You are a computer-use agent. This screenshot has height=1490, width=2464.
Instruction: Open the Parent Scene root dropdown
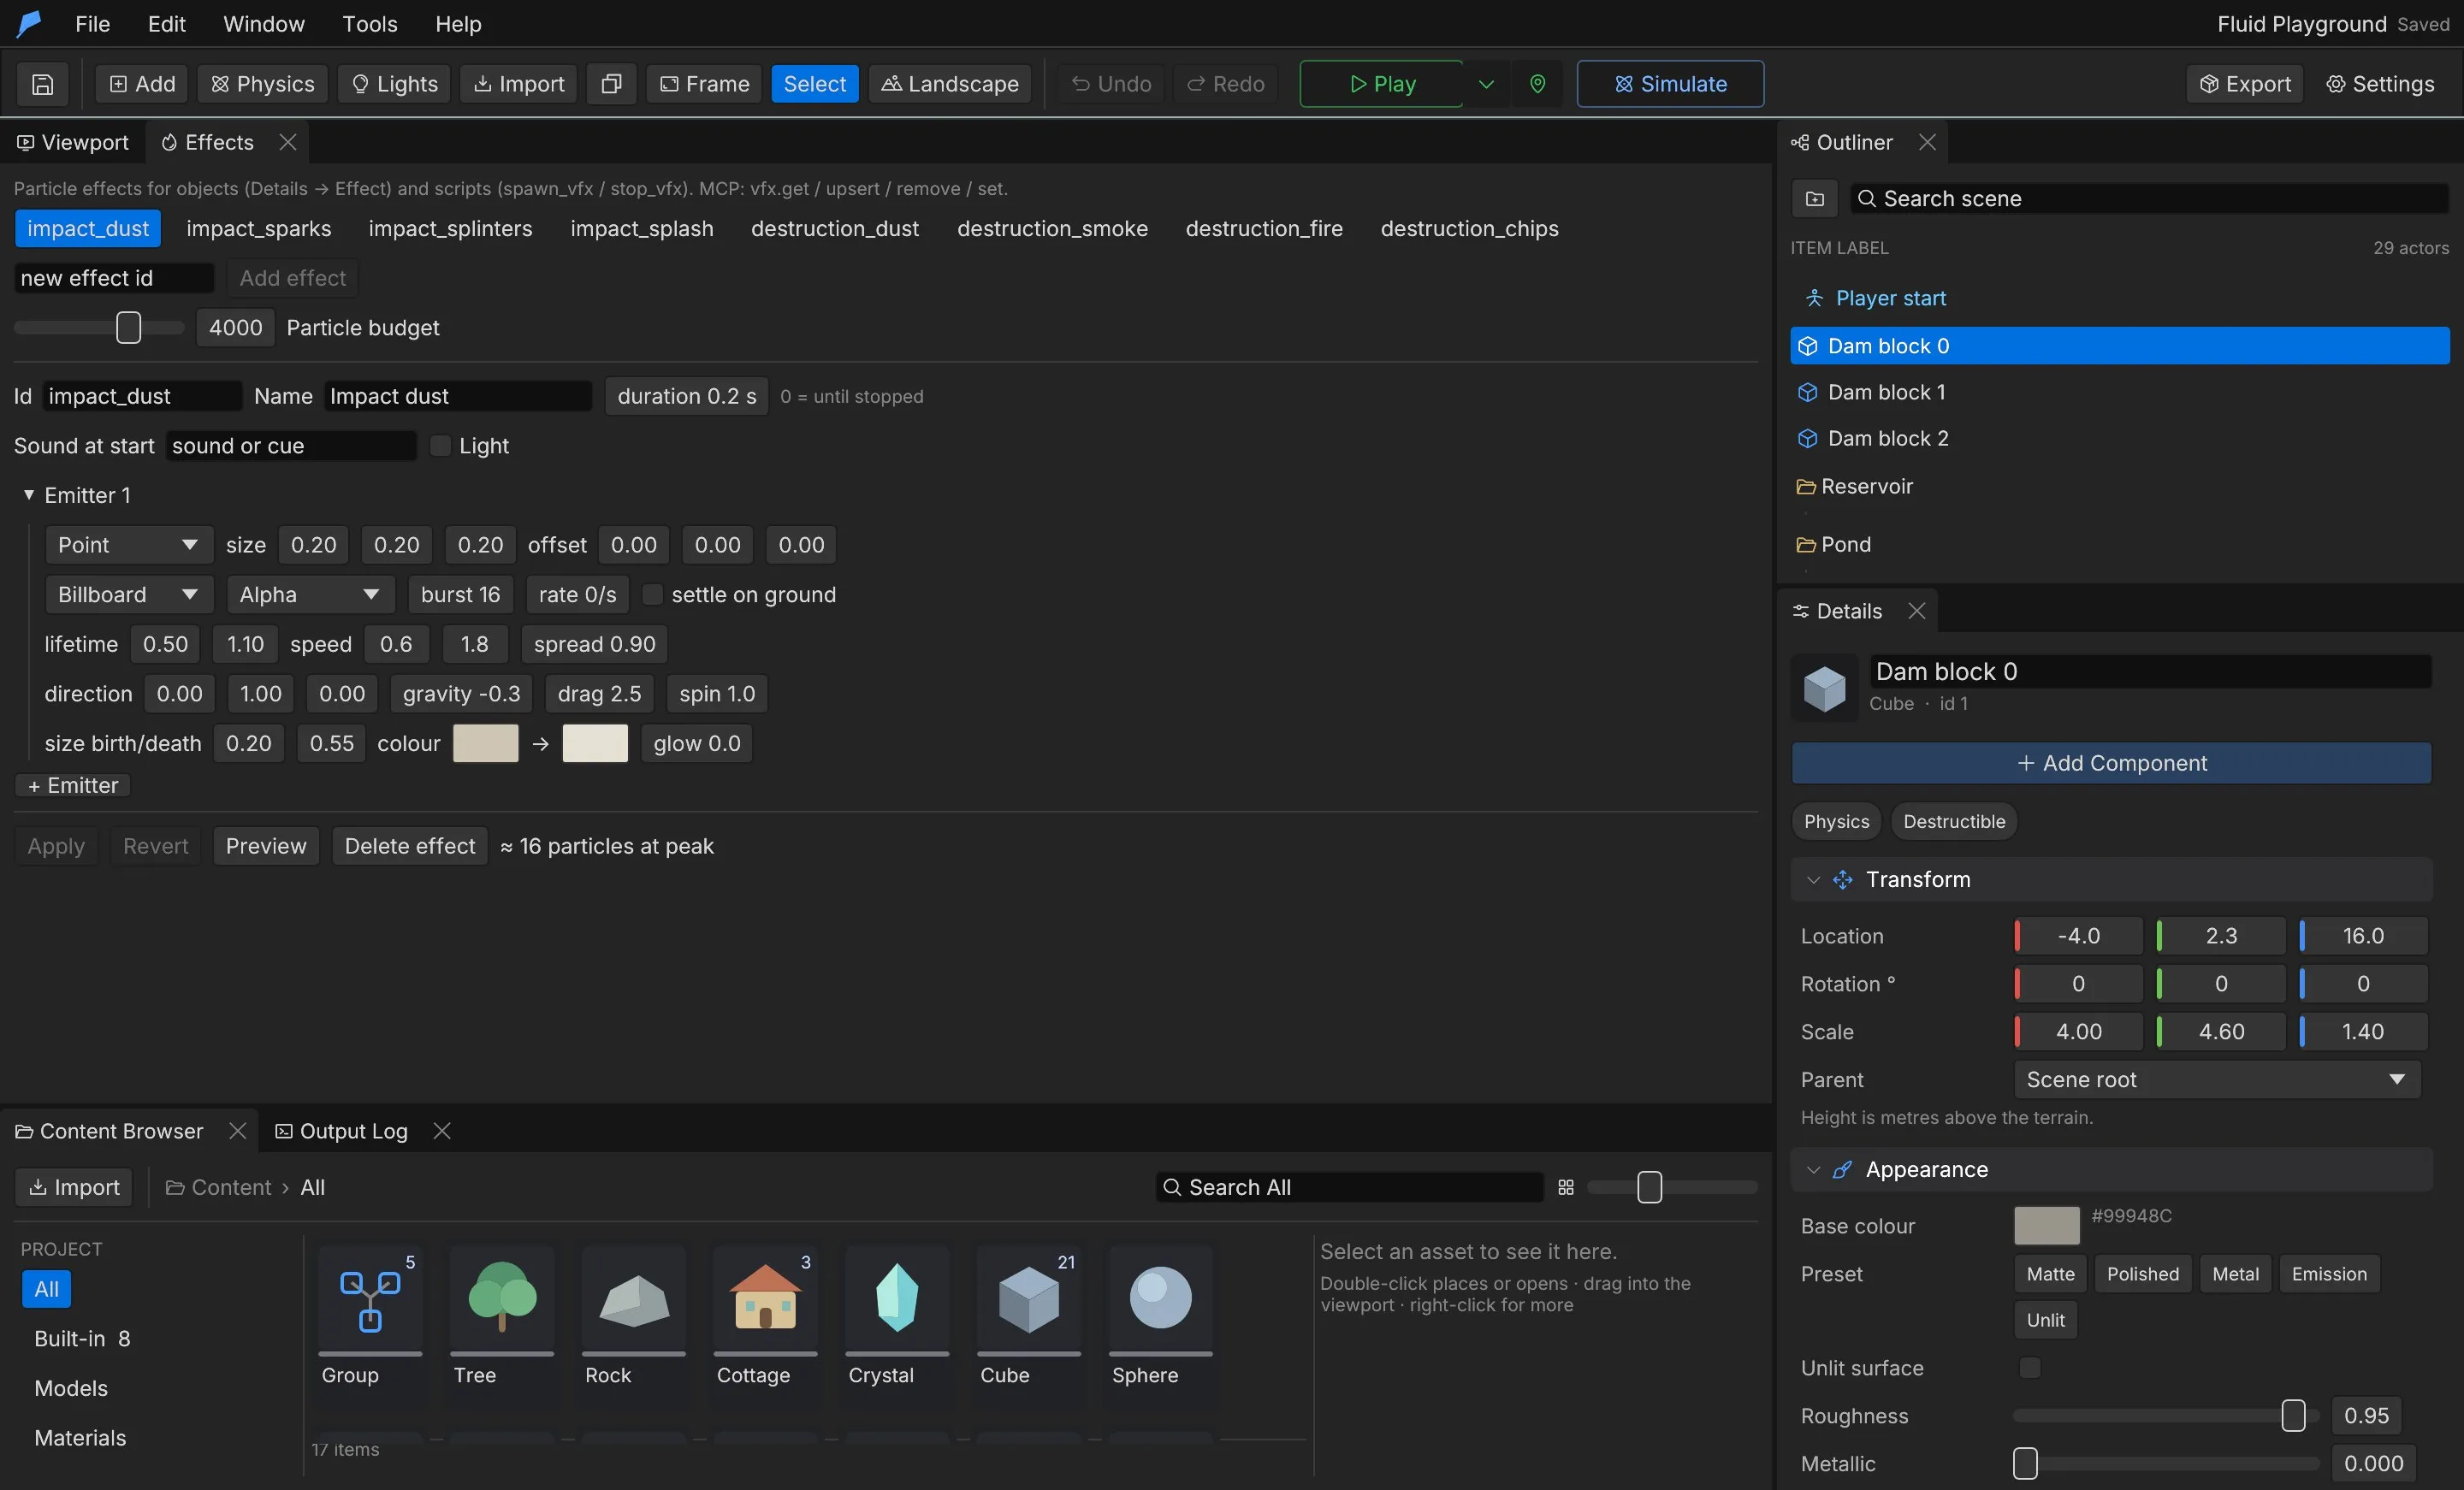[x=2216, y=1079]
